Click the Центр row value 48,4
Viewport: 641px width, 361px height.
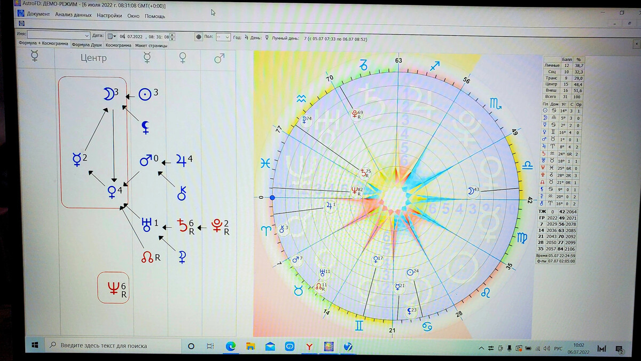(x=577, y=84)
